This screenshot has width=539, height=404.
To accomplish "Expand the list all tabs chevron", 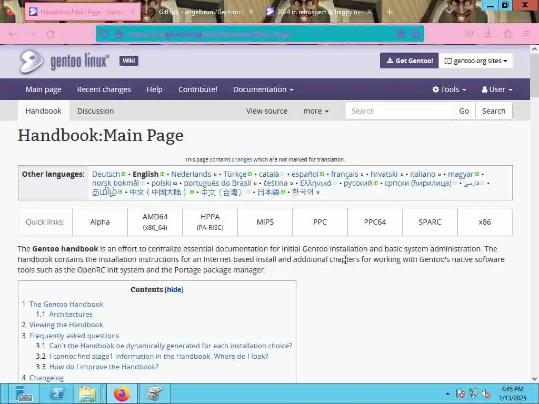I will coord(450,12).
